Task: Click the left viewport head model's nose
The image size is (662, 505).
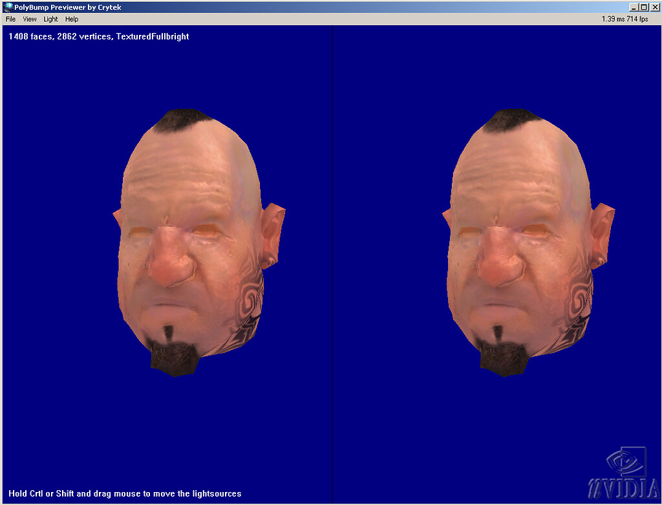Action: point(170,259)
